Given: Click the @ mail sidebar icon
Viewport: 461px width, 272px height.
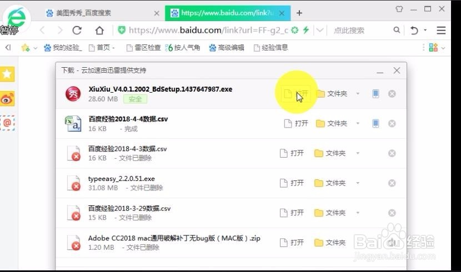Looking at the screenshot, I should tap(7, 123).
